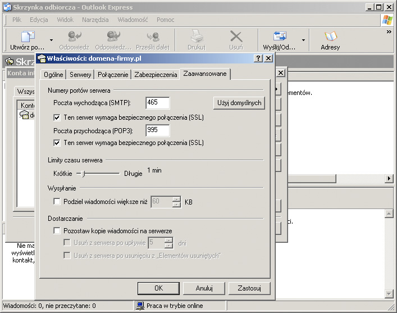Close the Konta internetowe window behind
Screen dimensions: 397x313
tap(281, 73)
